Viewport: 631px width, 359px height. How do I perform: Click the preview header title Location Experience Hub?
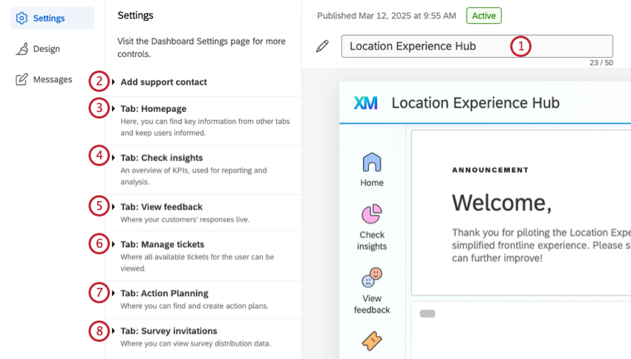click(475, 103)
